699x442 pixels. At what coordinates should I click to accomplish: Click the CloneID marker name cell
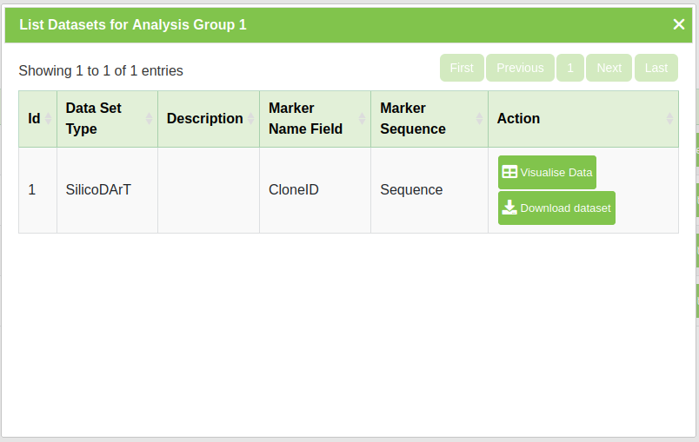[x=293, y=190]
